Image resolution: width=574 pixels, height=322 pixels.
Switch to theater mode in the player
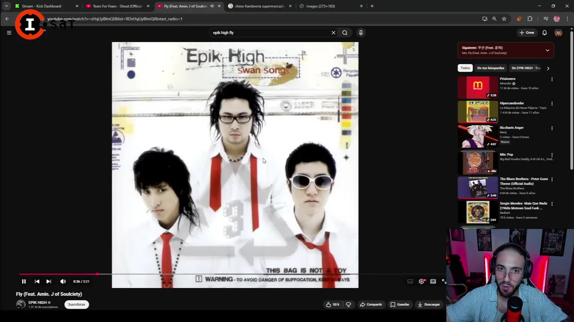coord(433,281)
